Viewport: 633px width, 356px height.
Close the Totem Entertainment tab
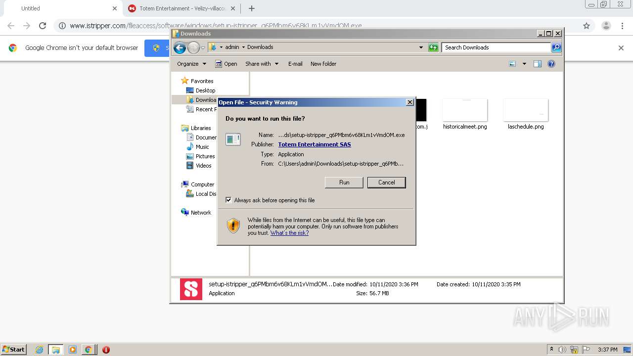(x=233, y=8)
